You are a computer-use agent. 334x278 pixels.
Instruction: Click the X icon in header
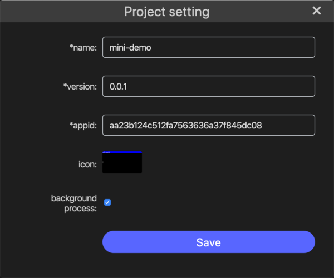click(317, 11)
